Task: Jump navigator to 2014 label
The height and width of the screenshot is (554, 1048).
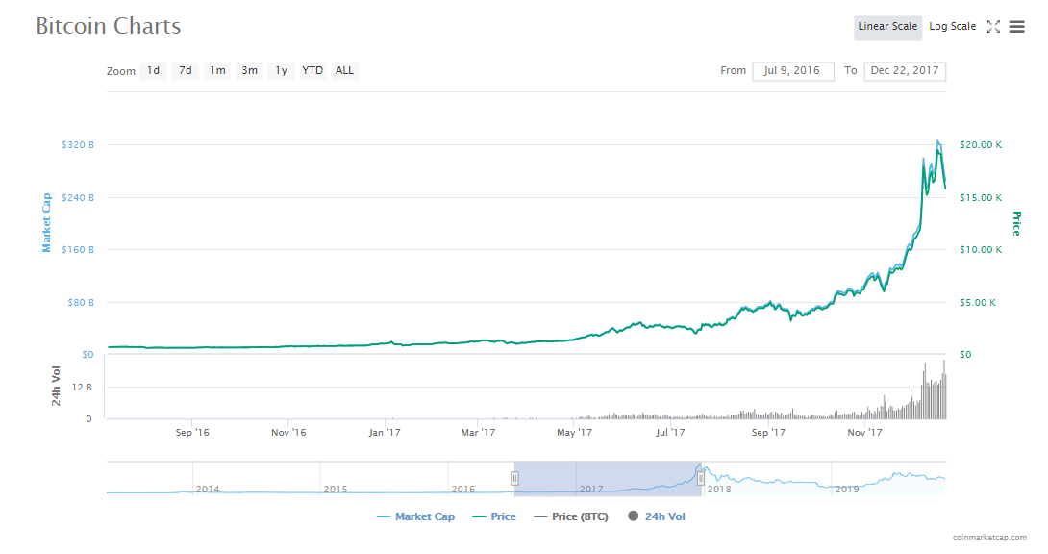Action: pos(207,490)
